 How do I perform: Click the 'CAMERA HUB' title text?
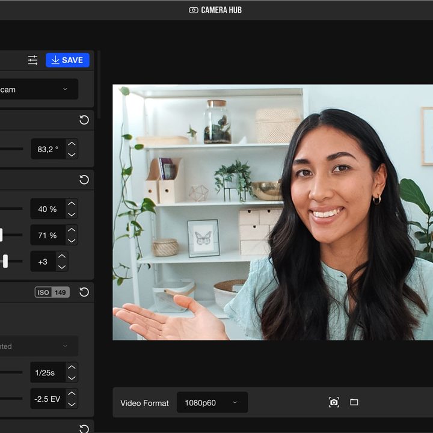click(221, 10)
